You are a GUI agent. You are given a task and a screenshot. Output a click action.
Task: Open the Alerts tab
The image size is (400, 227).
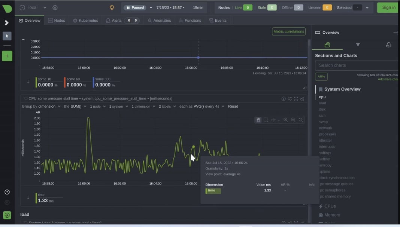pyautogui.click(x=114, y=21)
